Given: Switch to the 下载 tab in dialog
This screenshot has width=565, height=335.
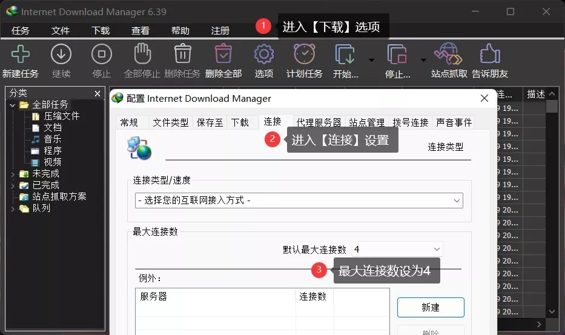Looking at the screenshot, I should click(240, 122).
